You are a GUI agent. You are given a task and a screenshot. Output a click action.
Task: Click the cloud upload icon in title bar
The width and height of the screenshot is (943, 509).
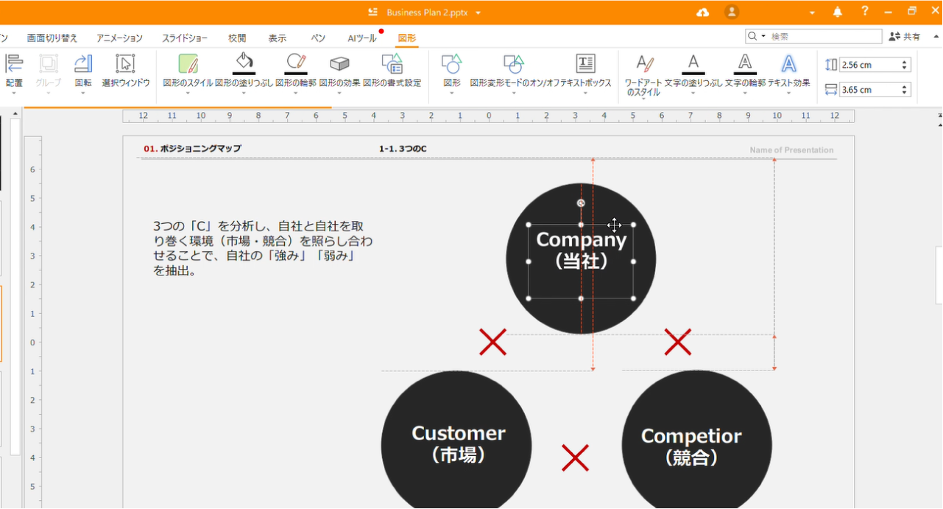[702, 13]
